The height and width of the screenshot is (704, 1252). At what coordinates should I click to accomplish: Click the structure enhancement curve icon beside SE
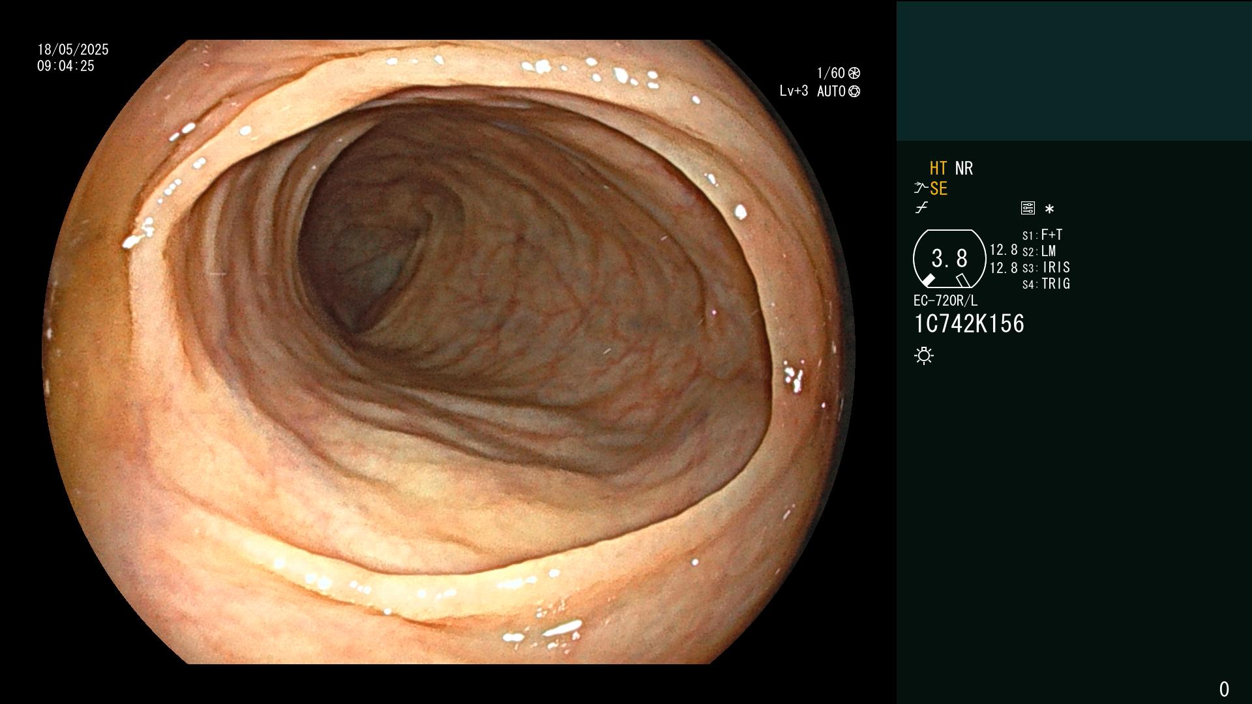point(921,188)
